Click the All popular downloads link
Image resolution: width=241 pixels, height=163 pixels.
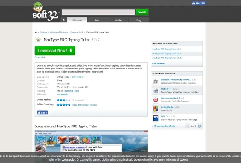point(164,126)
